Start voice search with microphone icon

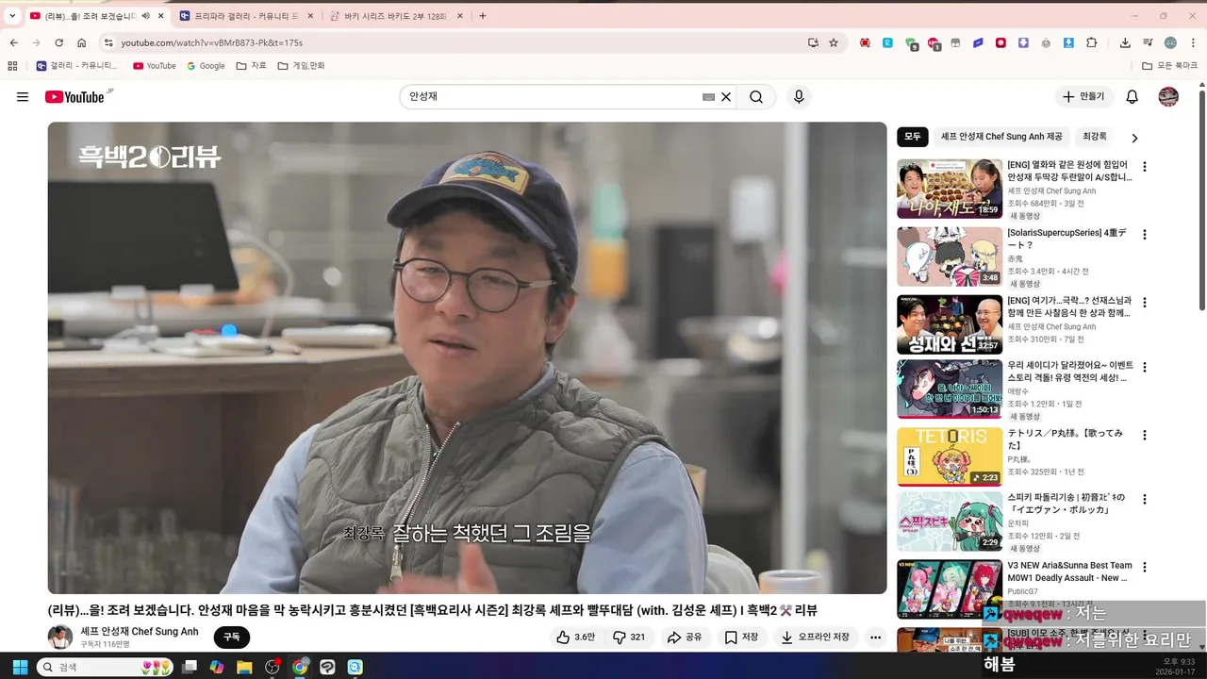pyautogui.click(x=799, y=97)
